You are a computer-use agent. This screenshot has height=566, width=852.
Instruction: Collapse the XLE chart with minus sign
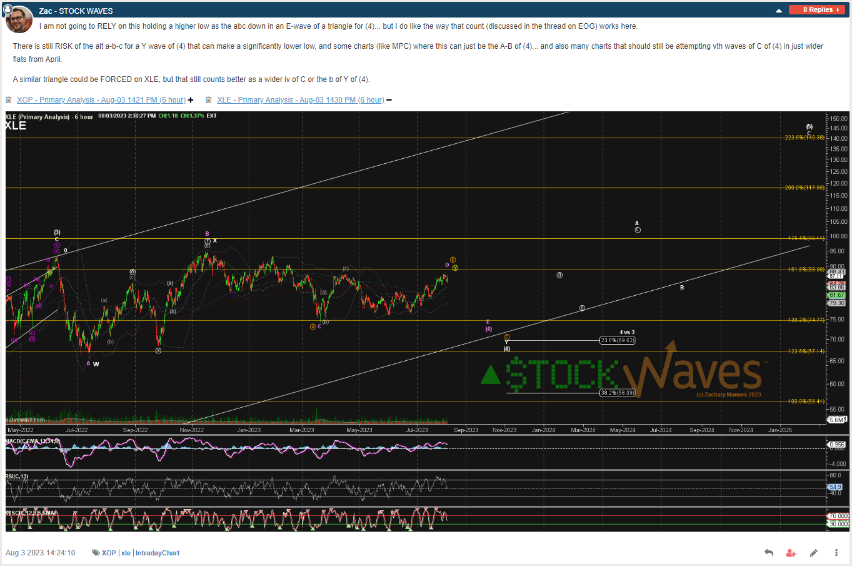(389, 100)
